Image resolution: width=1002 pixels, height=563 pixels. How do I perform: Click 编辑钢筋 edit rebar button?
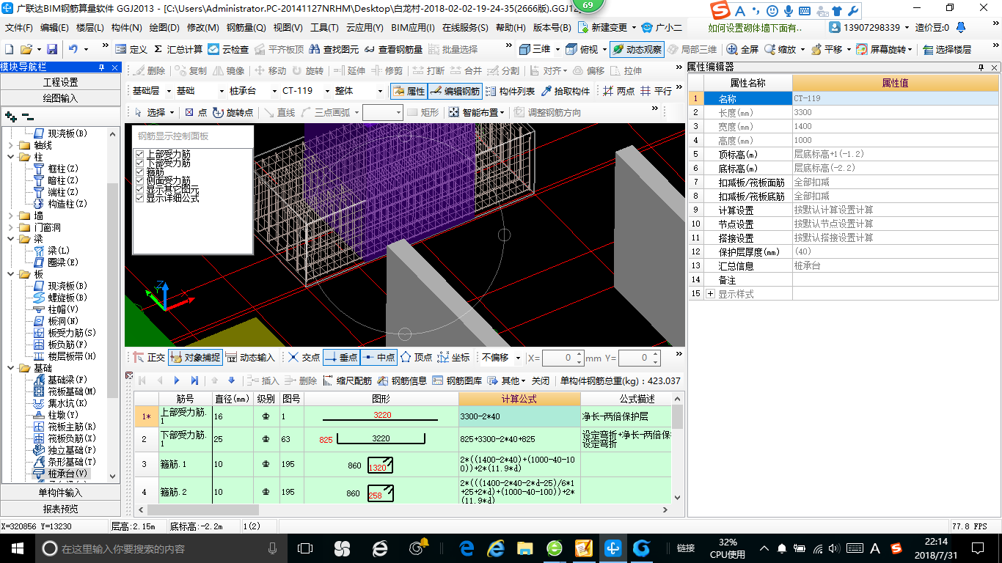pos(455,92)
